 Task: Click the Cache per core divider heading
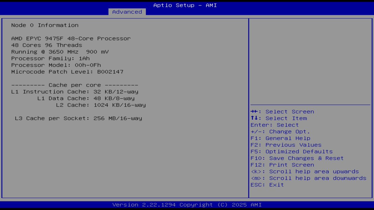coord(75,85)
